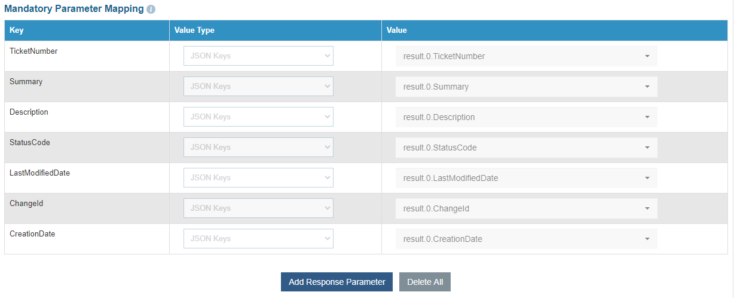This screenshot has width=737, height=298.
Task: Click the Mandatory Parameter Mapping info icon
Action: [x=151, y=10]
